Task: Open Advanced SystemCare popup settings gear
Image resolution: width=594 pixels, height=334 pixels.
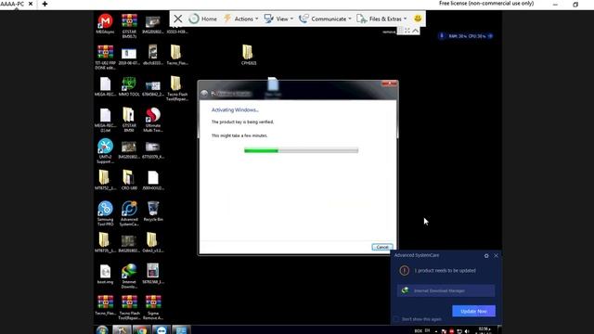Action: (x=486, y=256)
